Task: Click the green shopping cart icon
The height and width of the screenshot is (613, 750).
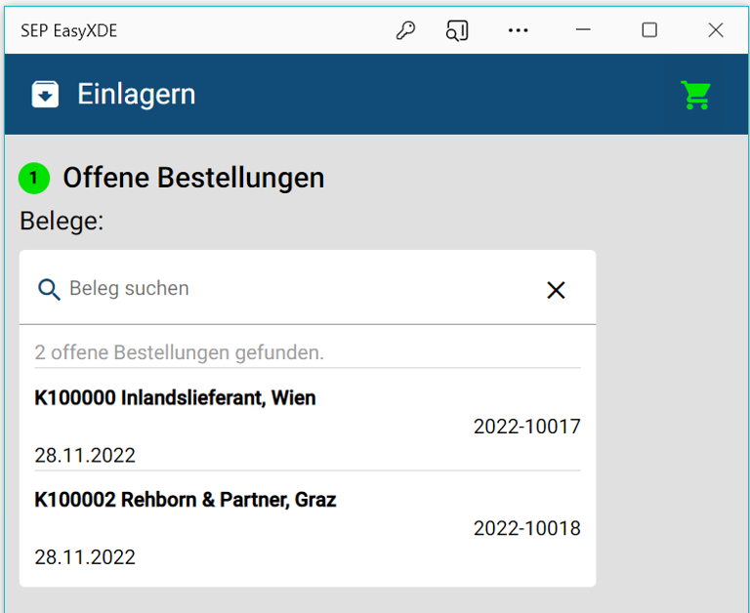Action: click(695, 95)
